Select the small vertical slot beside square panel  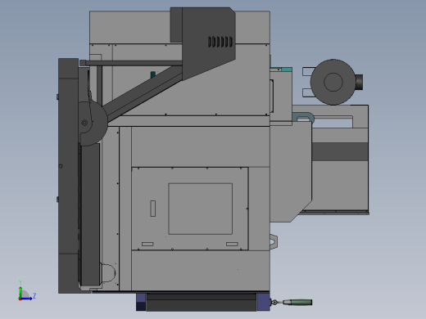tap(153, 209)
